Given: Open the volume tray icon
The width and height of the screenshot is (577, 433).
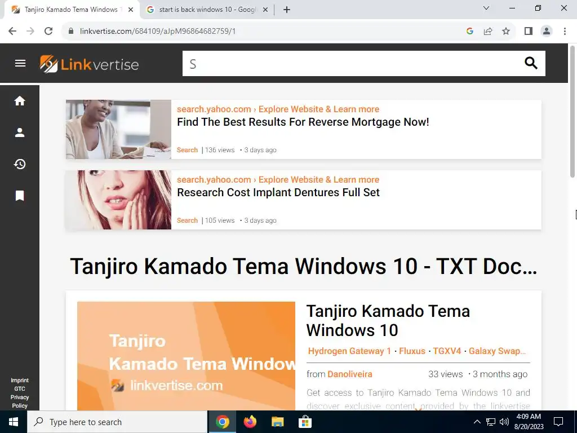Looking at the screenshot, I should click(504, 422).
